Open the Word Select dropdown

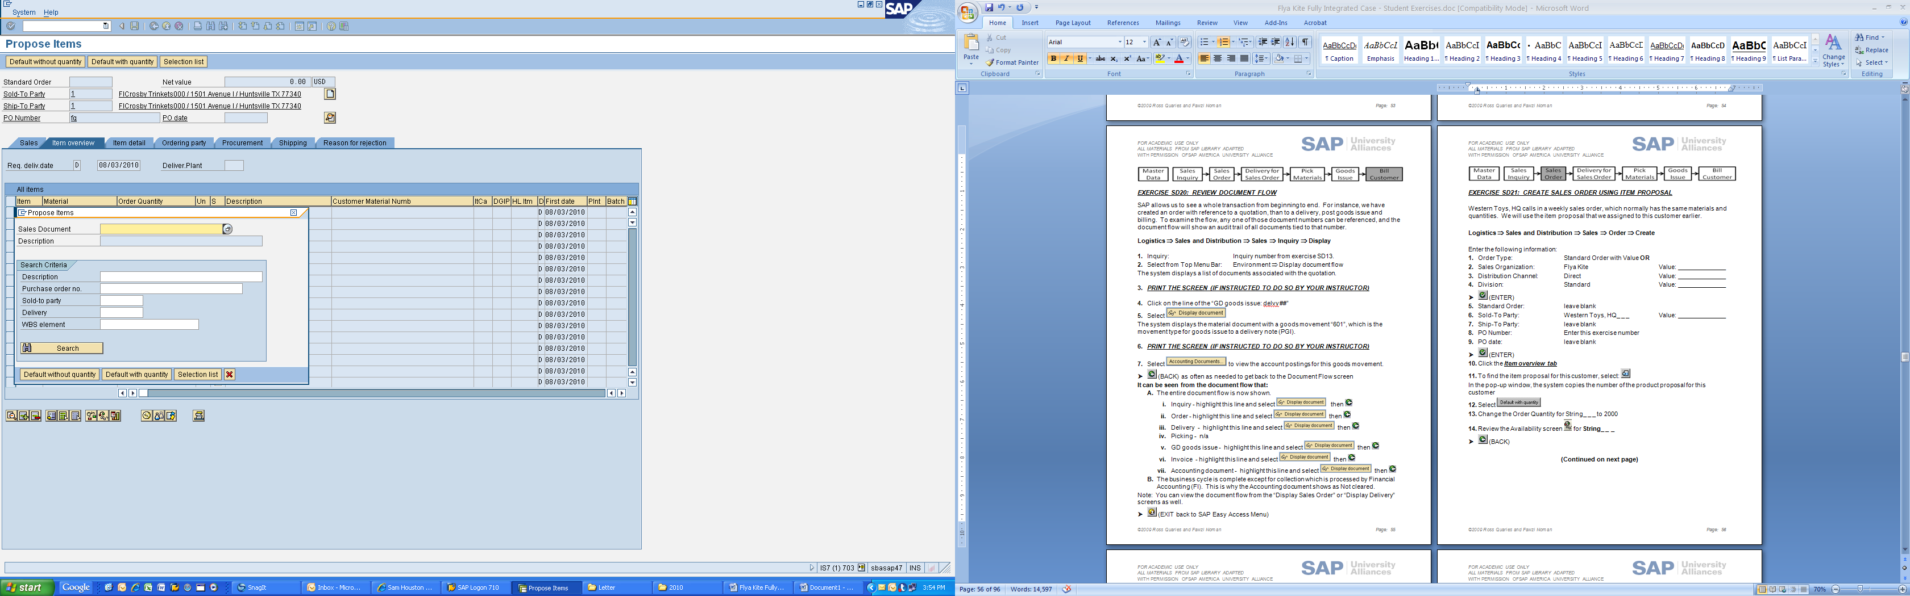coord(1871,62)
